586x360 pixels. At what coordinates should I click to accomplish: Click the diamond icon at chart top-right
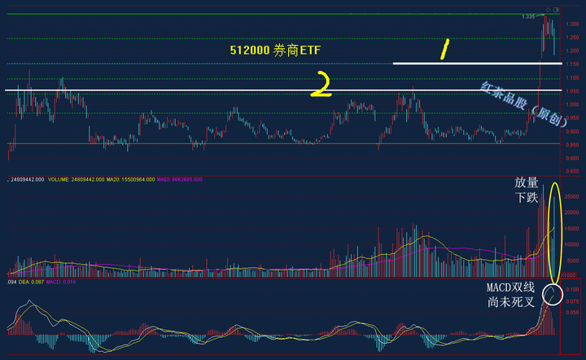[x=548, y=9]
